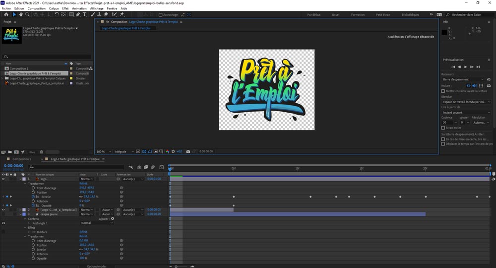The width and height of the screenshot is (496, 268).
Task: Take a snapshot with the camera icon
Action: coord(188,151)
